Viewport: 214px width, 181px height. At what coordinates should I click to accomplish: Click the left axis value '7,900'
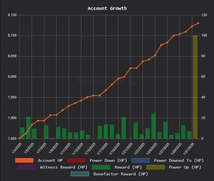[x=12, y=118]
